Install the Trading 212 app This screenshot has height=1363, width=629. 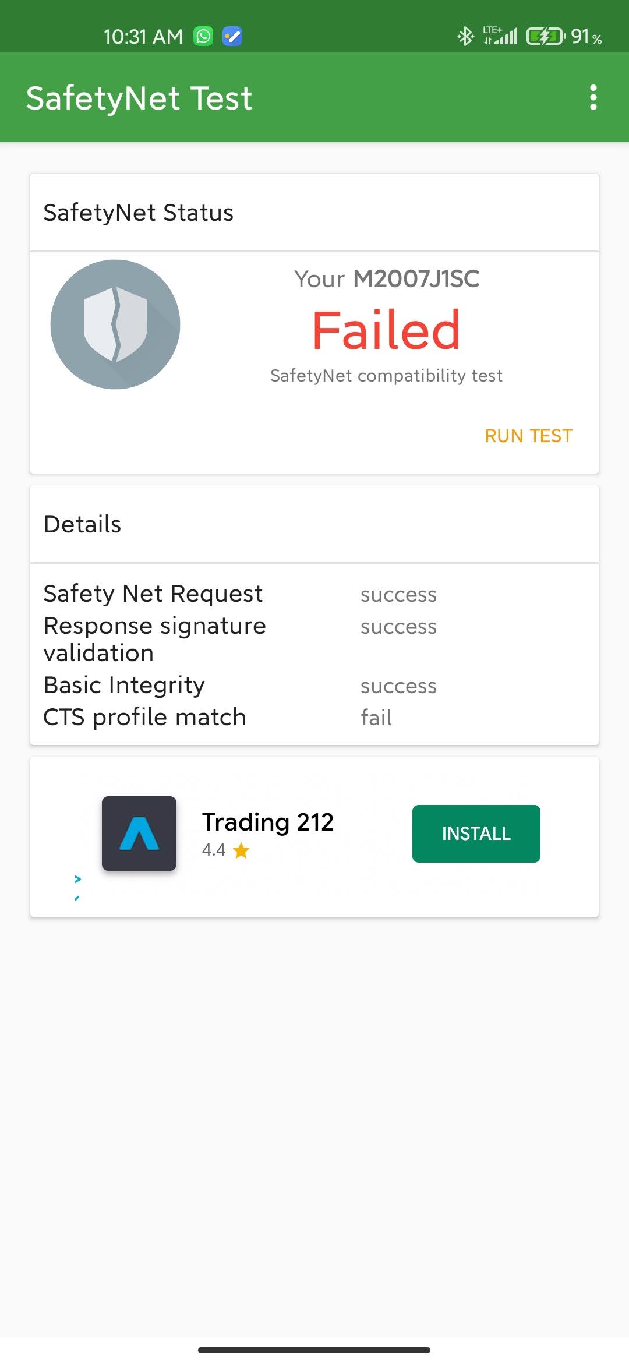coord(476,834)
